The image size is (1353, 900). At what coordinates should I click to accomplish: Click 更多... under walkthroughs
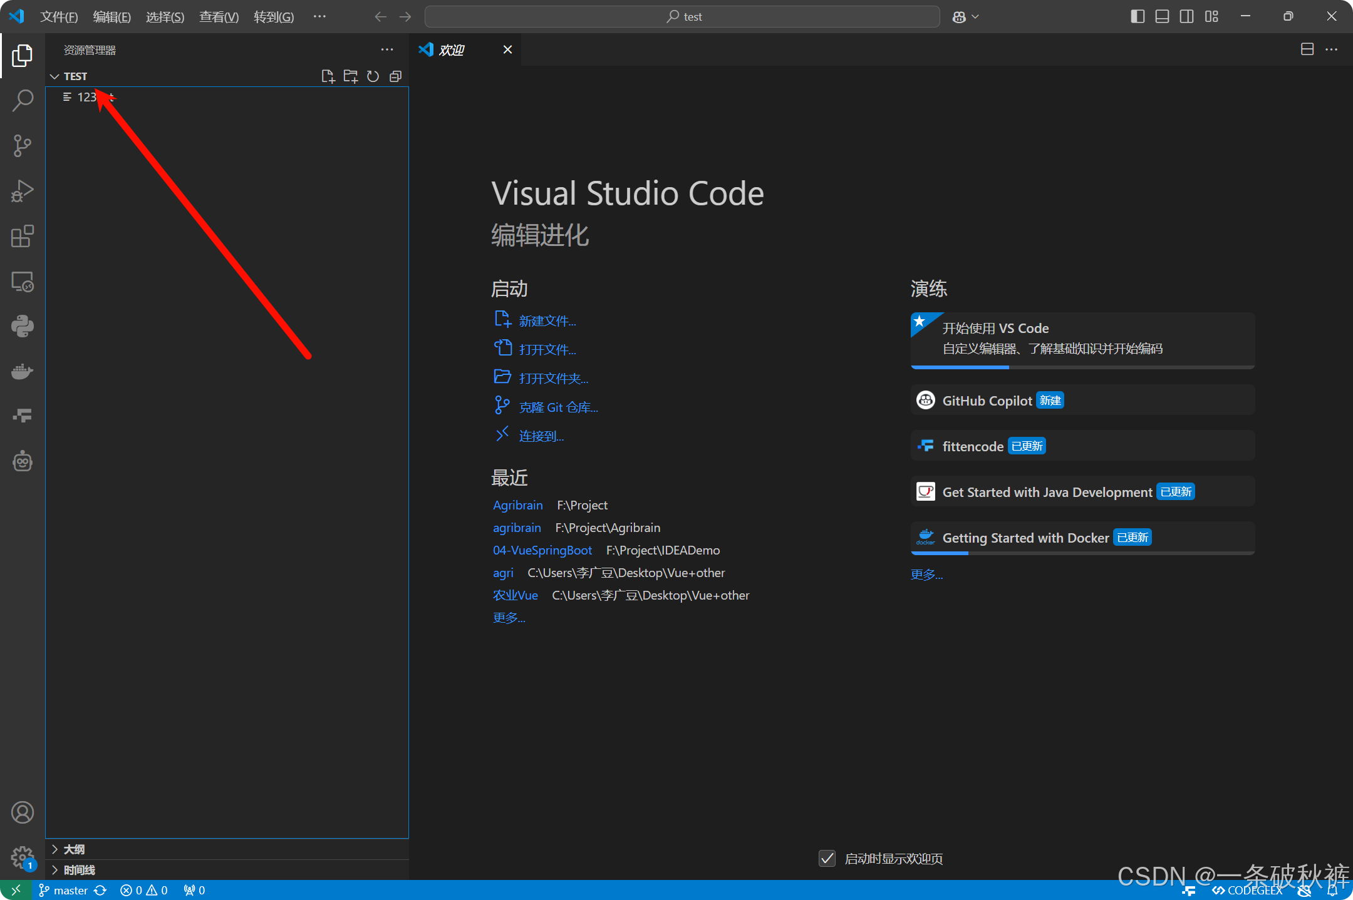coord(927,575)
